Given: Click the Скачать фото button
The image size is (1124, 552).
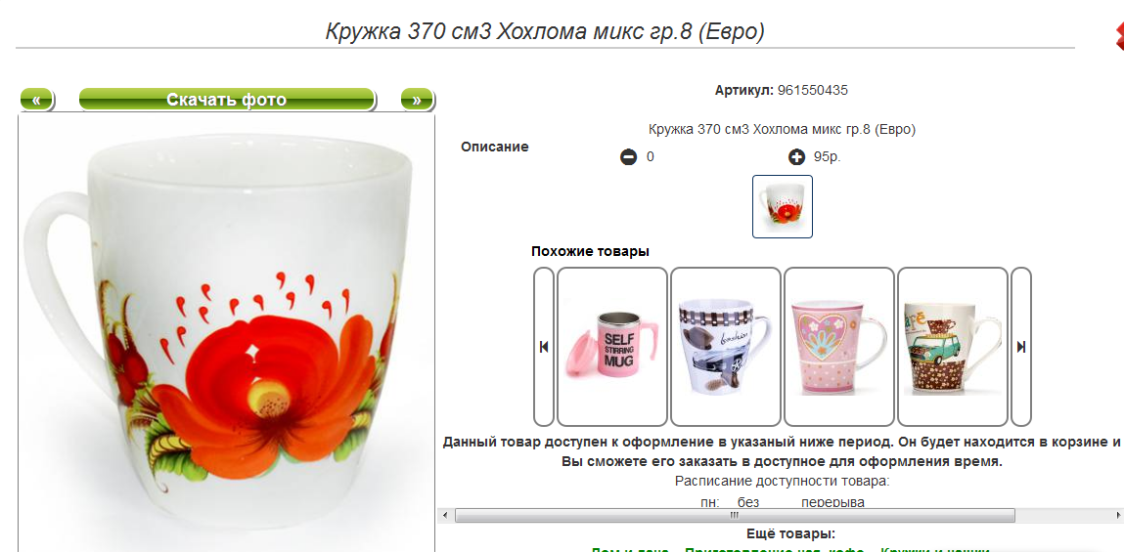Looking at the screenshot, I should 227,100.
